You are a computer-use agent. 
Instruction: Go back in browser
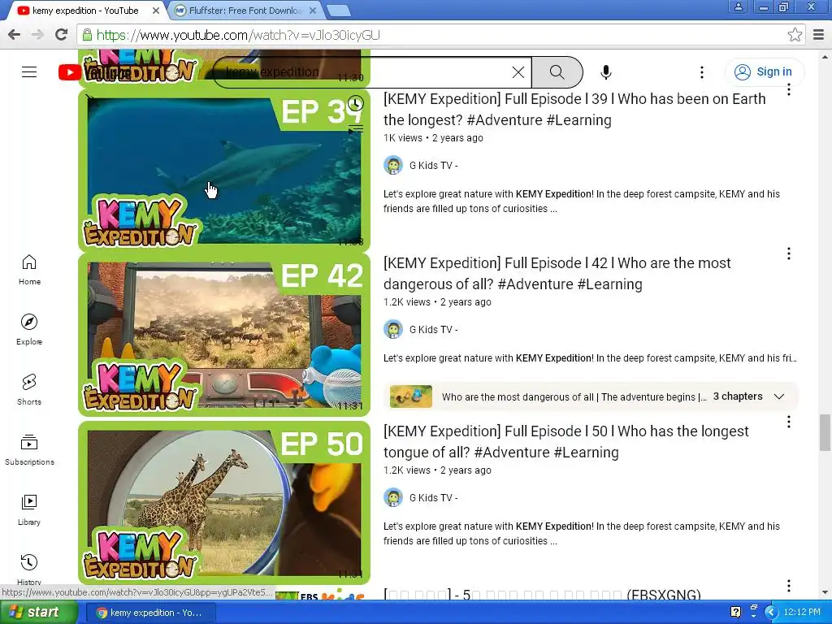click(15, 35)
